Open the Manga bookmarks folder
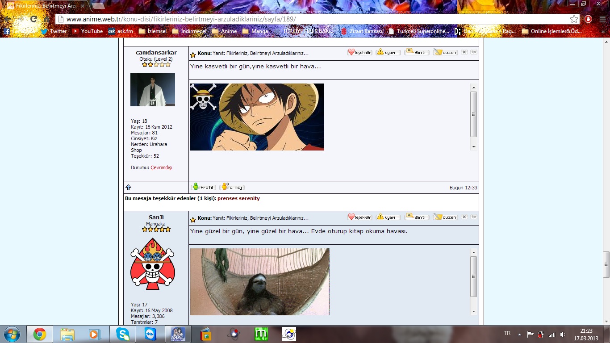This screenshot has width=610, height=343. tap(255, 31)
